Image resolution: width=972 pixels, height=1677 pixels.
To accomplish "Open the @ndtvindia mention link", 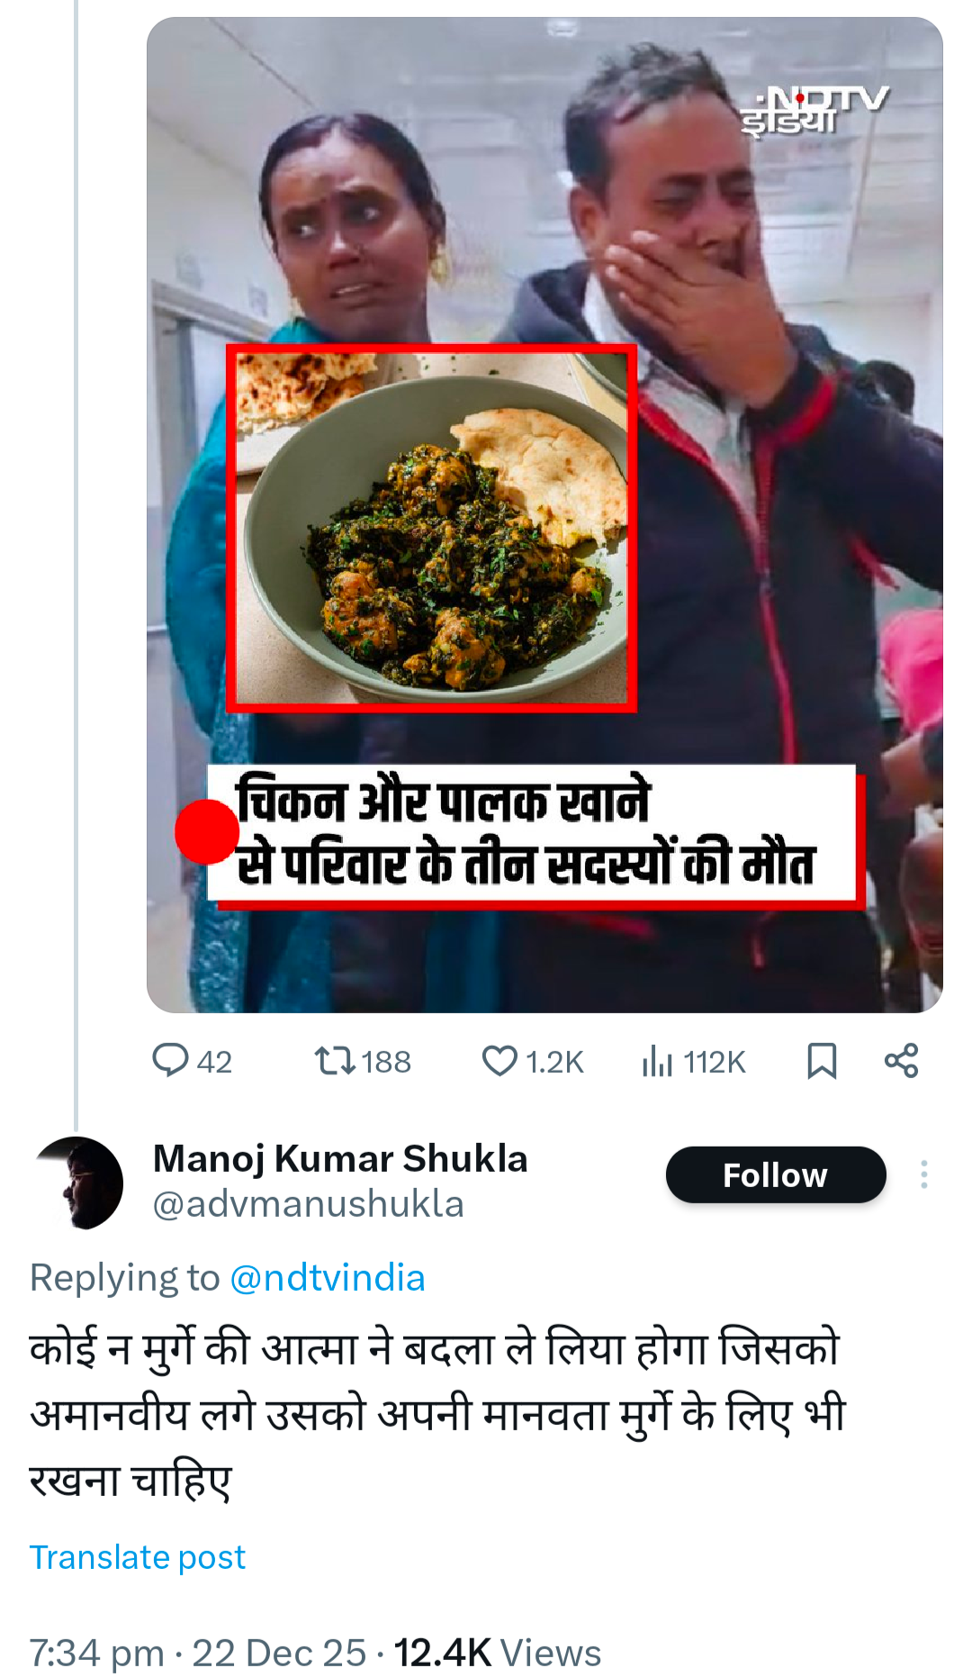I will pos(327,1278).
